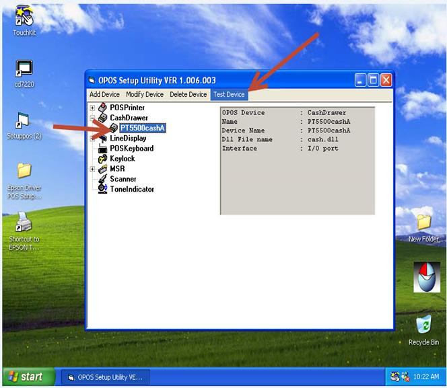Image resolution: width=447 pixels, height=388 pixels.
Task: Click the Scanner device icon
Action: click(102, 179)
